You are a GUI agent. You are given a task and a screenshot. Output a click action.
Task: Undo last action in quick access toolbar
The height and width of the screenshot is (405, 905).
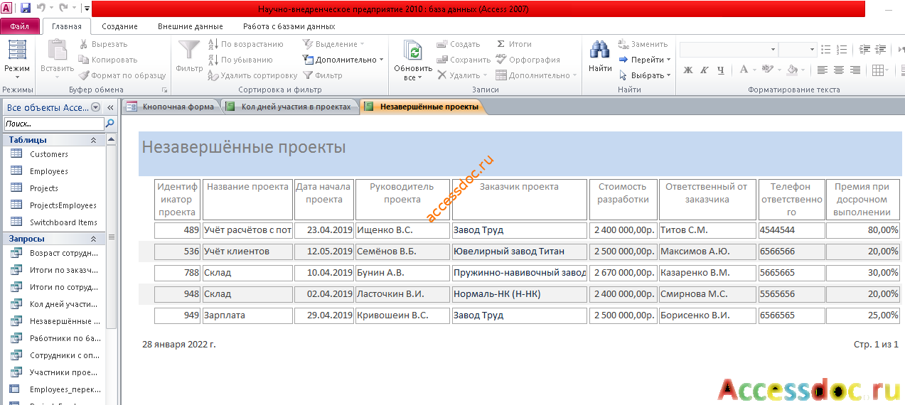[x=41, y=8]
